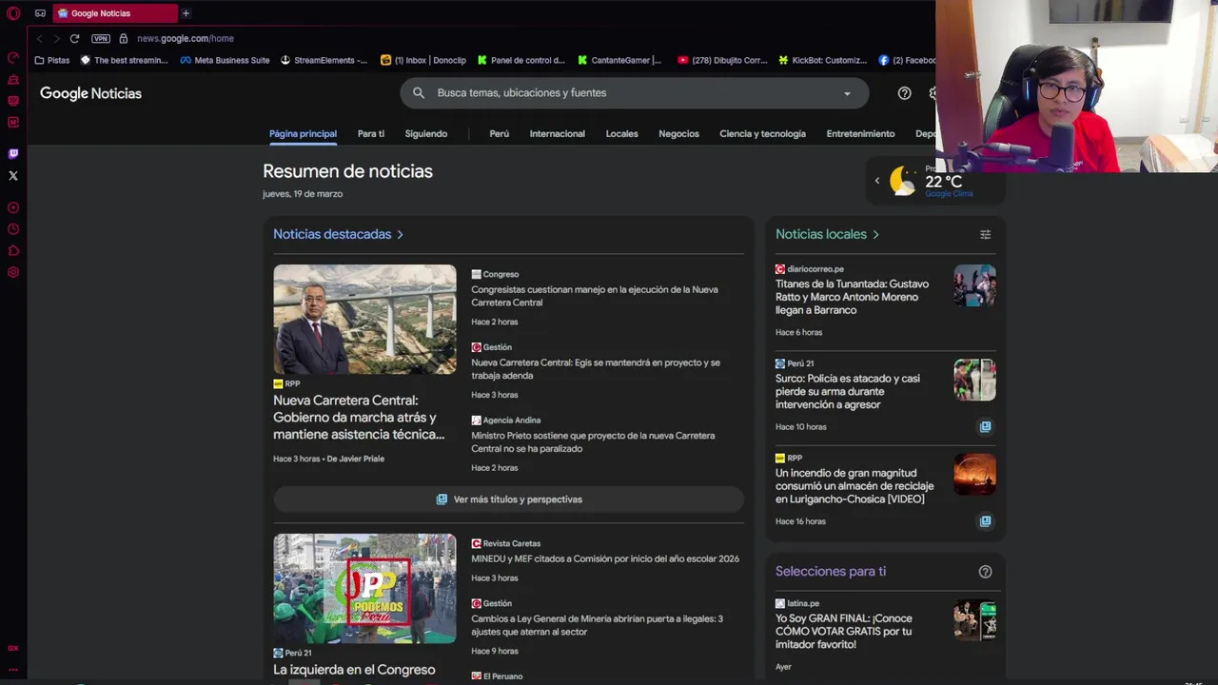Expand search options dropdown arrow

tap(847, 93)
